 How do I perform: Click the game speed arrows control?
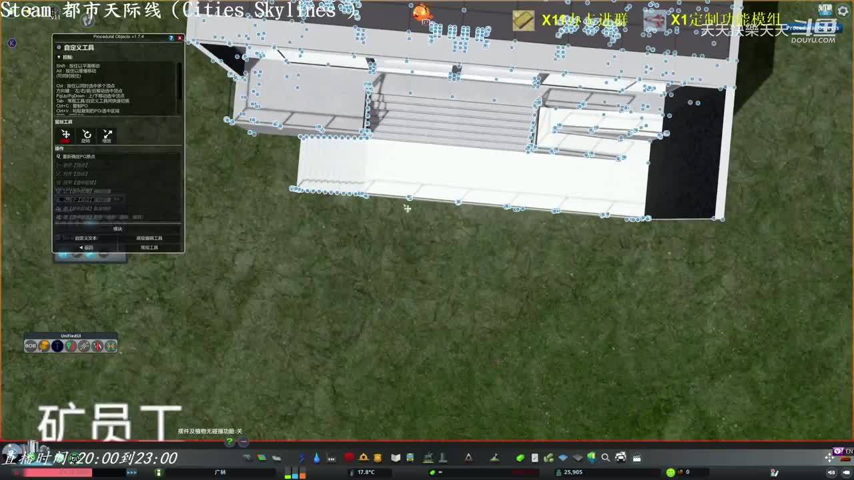pyautogui.click(x=132, y=472)
